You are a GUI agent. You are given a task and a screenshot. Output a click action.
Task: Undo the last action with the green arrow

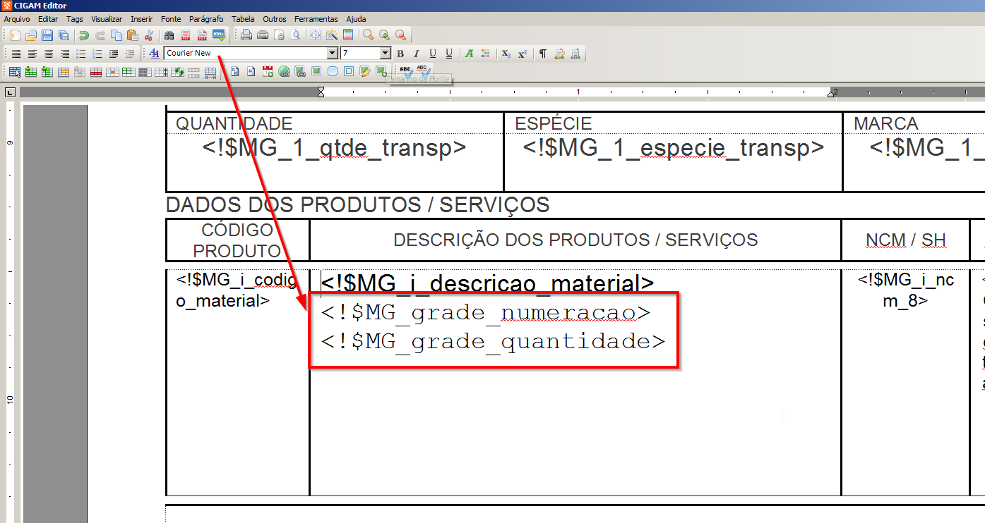(x=83, y=35)
